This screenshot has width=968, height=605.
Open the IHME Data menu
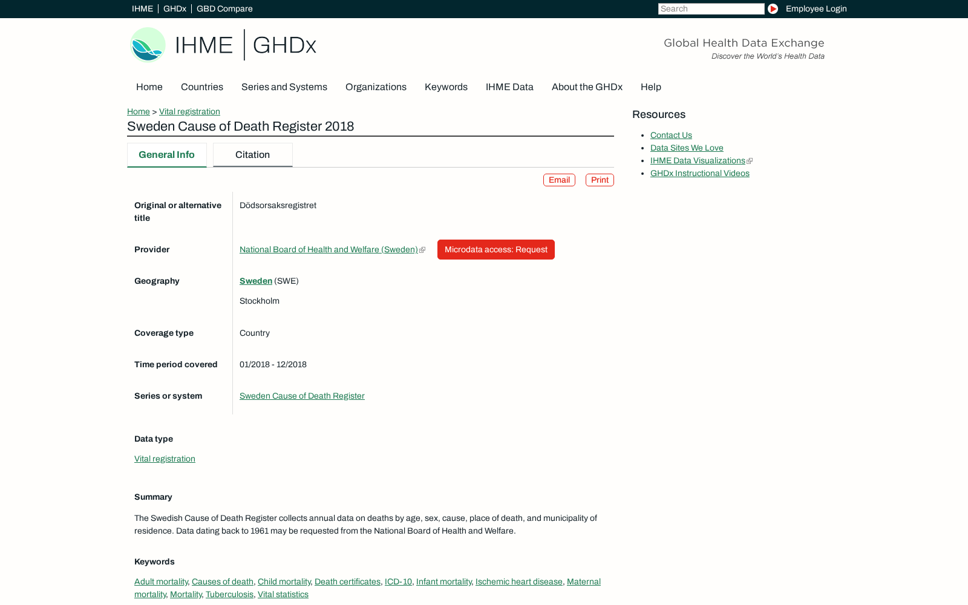[x=509, y=87]
